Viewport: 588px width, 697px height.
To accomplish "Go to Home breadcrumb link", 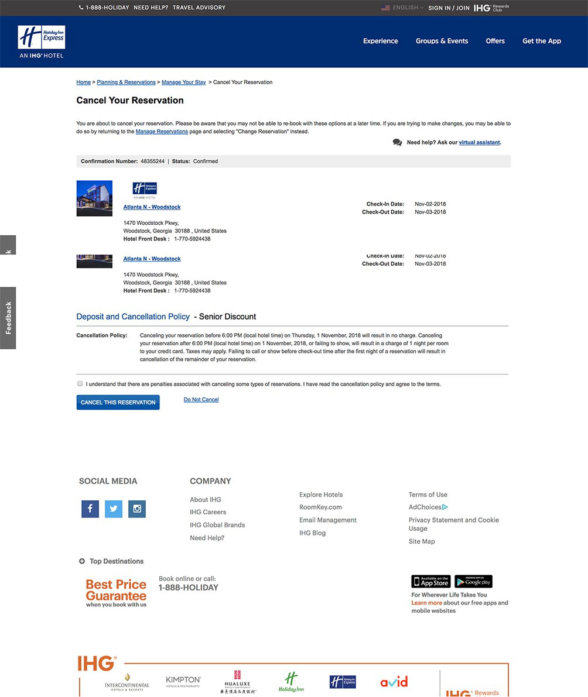I will point(83,83).
